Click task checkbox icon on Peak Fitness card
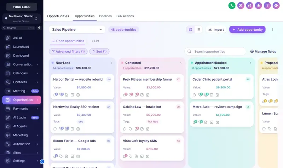The width and height of the screenshot is (283, 168). (142, 95)
